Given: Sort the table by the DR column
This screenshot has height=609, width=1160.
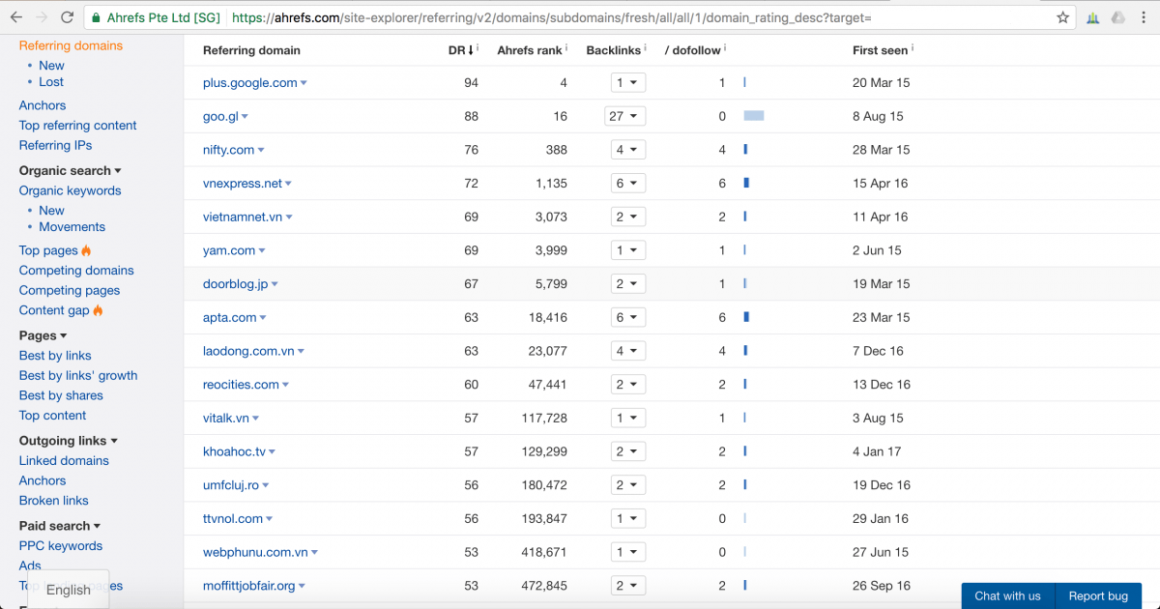Looking at the screenshot, I should 461,50.
